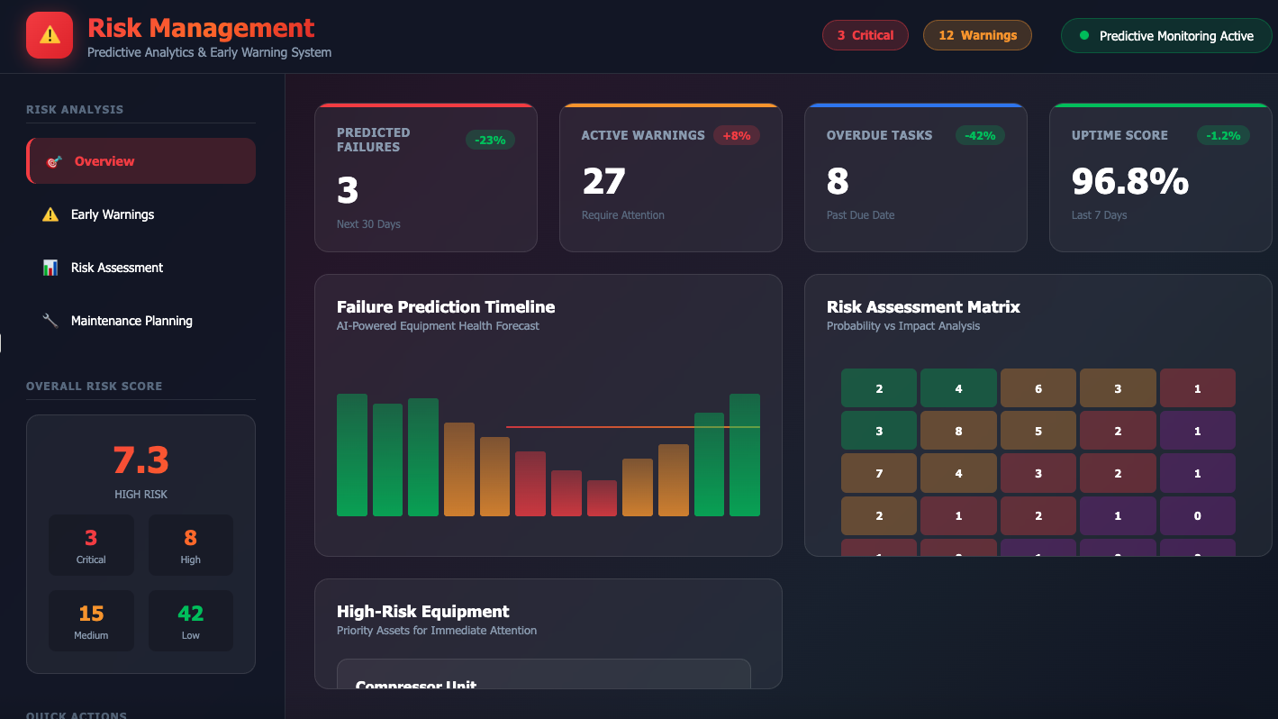Click the Maintenance Planning wrench icon
The height and width of the screenshot is (719, 1278).
pyautogui.click(x=50, y=321)
